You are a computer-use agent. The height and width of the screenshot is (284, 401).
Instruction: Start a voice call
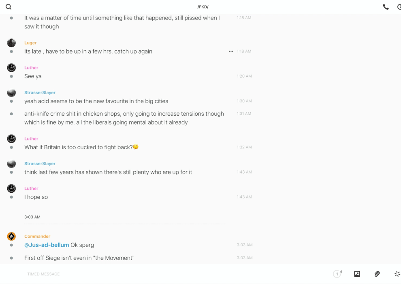[x=386, y=7]
